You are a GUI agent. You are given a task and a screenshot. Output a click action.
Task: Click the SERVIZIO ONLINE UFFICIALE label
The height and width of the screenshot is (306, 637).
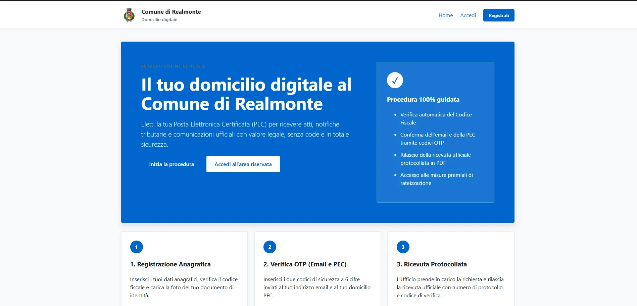point(173,66)
